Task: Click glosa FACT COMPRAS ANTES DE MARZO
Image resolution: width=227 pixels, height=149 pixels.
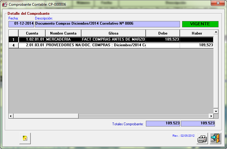Action: tap(113, 40)
